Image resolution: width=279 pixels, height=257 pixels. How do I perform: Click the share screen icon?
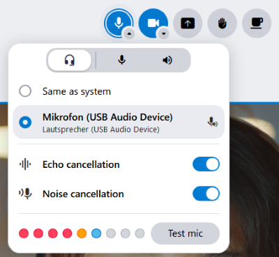(x=188, y=23)
